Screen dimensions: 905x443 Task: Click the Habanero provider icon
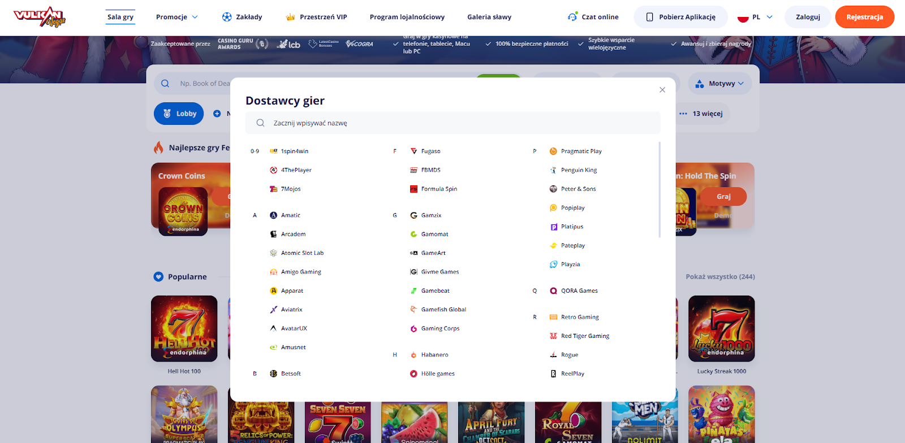click(x=413, y=355)
